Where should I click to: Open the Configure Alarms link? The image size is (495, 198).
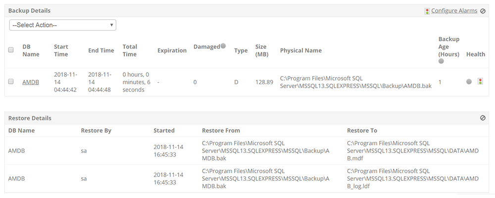pos(454,10)
